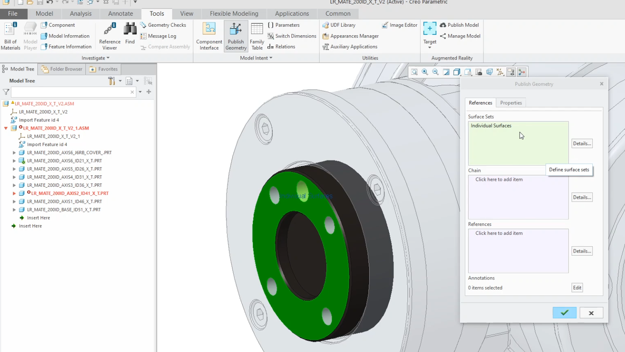
Task: Toggle perspective view in graphics toolbar
Action: 489,72
